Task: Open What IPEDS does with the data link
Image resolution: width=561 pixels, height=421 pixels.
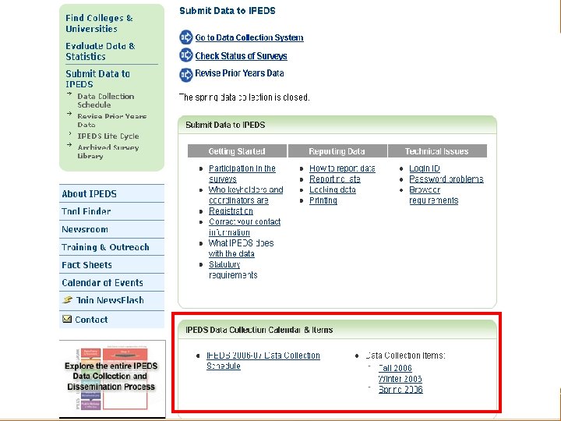Action: coord(241,248)
